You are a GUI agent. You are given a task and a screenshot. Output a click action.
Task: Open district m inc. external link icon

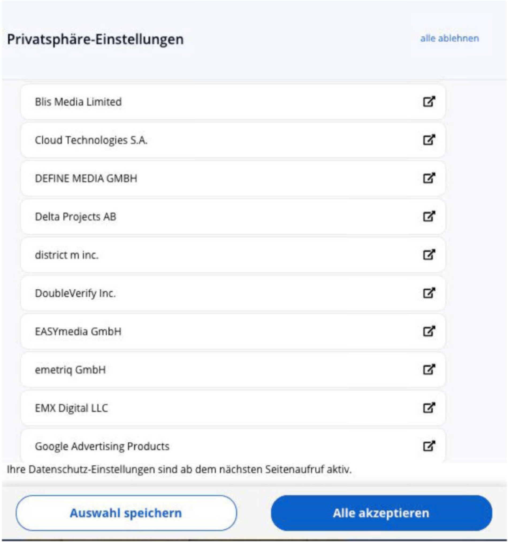429,255
